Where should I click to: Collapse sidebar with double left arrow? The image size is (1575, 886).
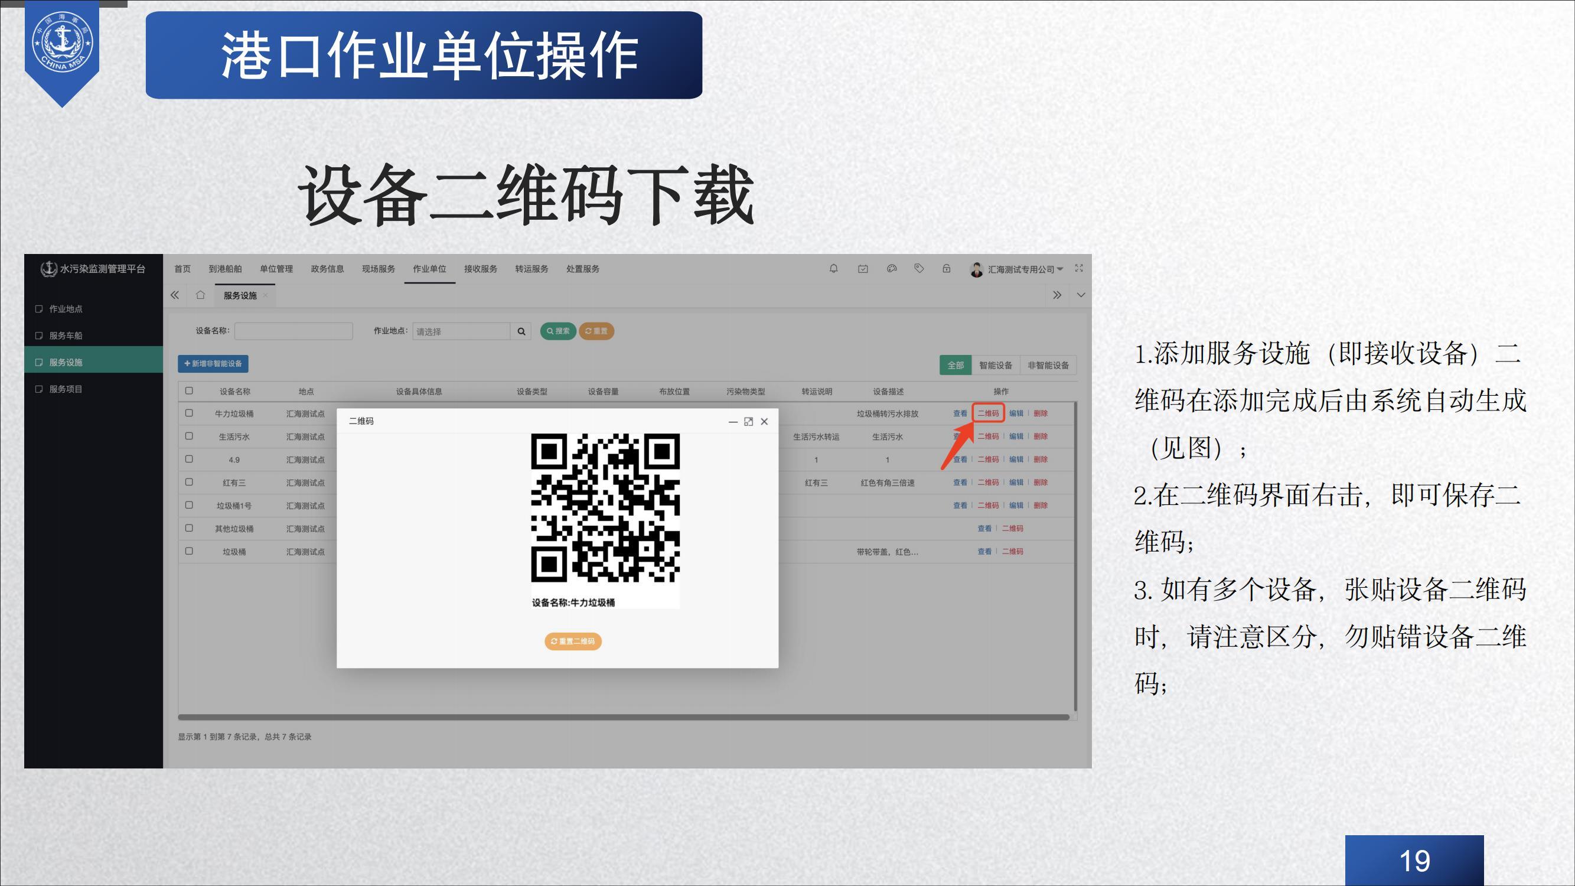pyautogui.click(x=175, y=295)
